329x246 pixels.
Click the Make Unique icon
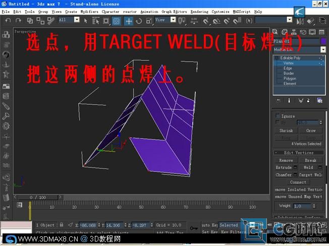(301, 101)
